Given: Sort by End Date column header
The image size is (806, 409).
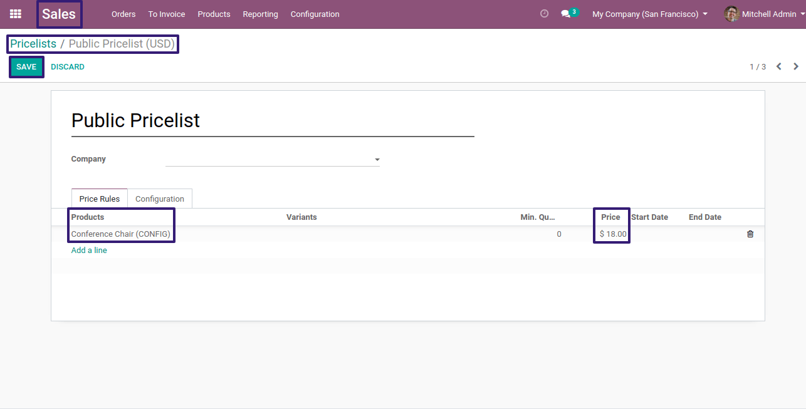Looking at the screenshot, I should [x=705, y=217].
